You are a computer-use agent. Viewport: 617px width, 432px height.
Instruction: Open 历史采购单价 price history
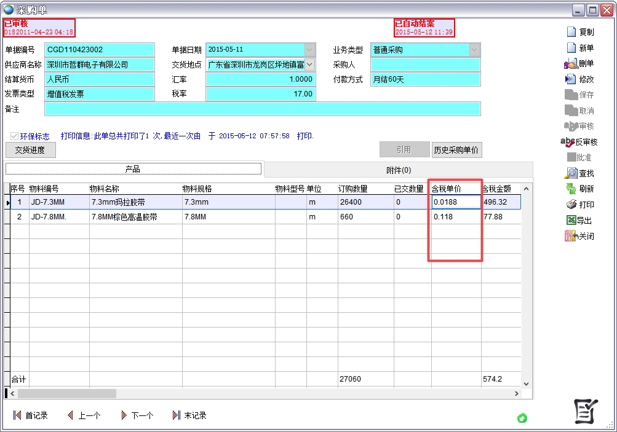456,150
